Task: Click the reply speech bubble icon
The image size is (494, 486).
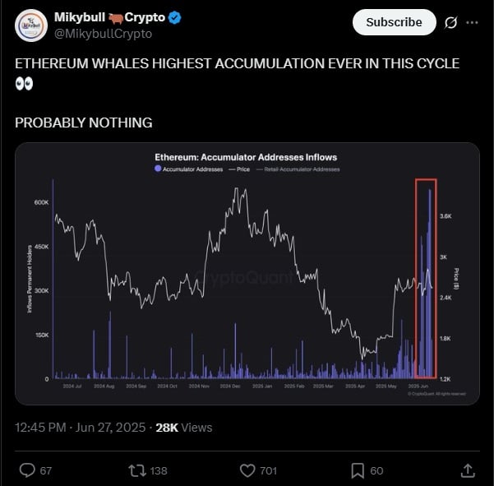Action: point(27,470)
